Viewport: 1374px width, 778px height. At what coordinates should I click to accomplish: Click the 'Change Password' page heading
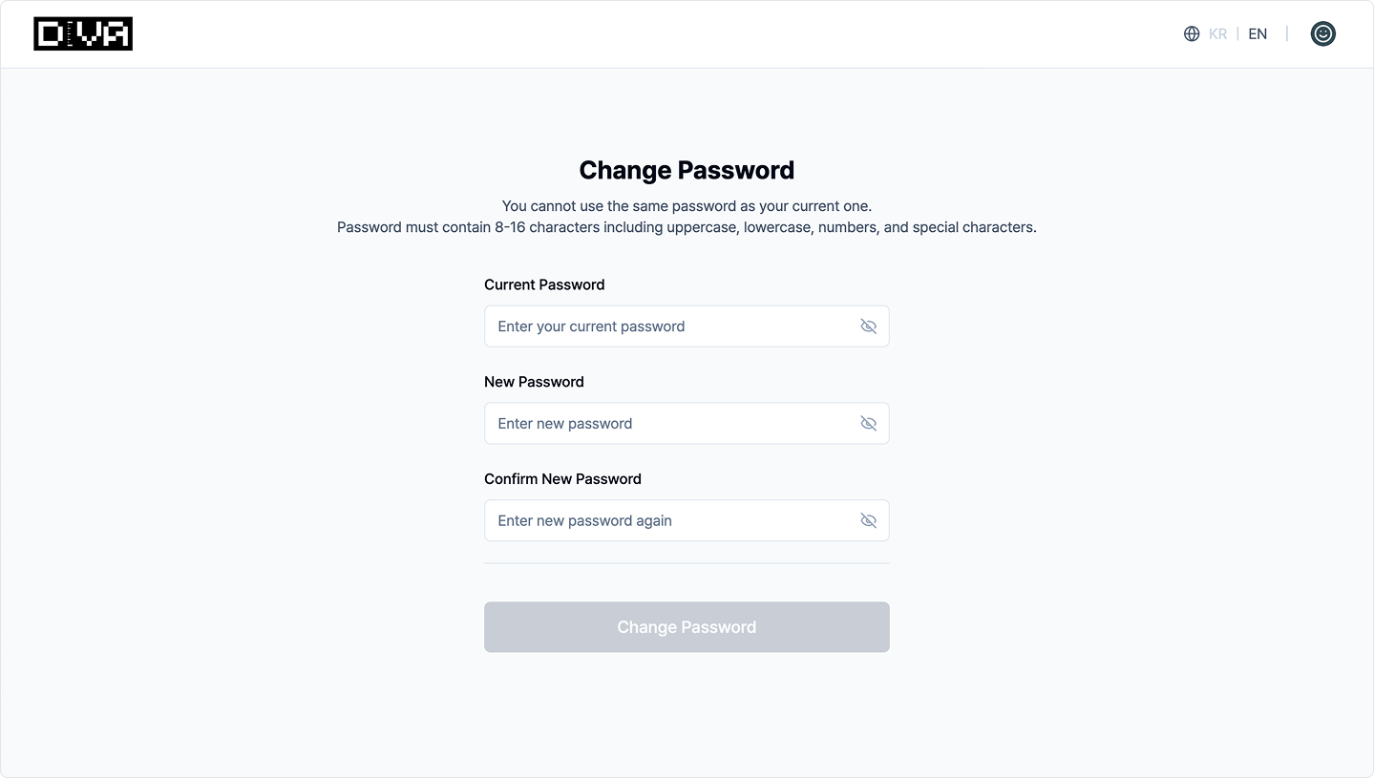click(687, 171)
